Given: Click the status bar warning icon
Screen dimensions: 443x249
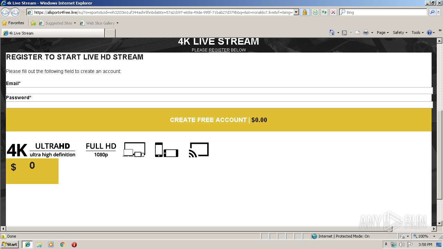Looking at the screenshot, I should click(x=3, y=236).
